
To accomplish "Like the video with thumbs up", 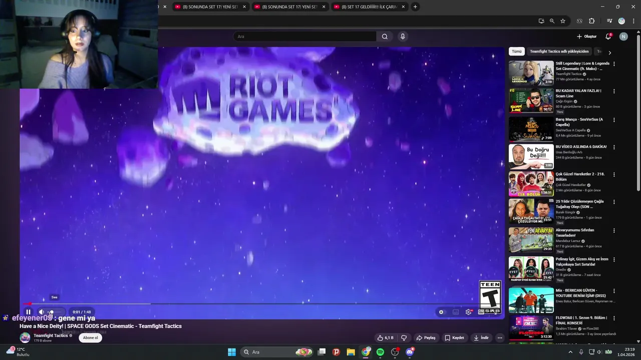I will point(385,338).
